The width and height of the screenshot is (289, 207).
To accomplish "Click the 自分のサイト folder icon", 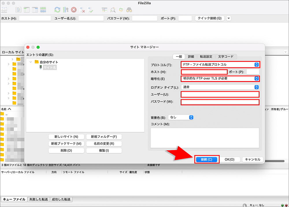I will 36,62.
